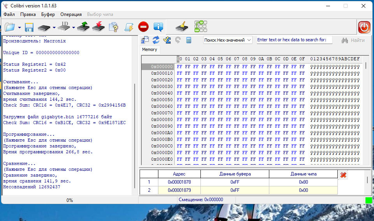Click chip data cell 0x00
Screen dimensions: 374x221
[304, 190]
